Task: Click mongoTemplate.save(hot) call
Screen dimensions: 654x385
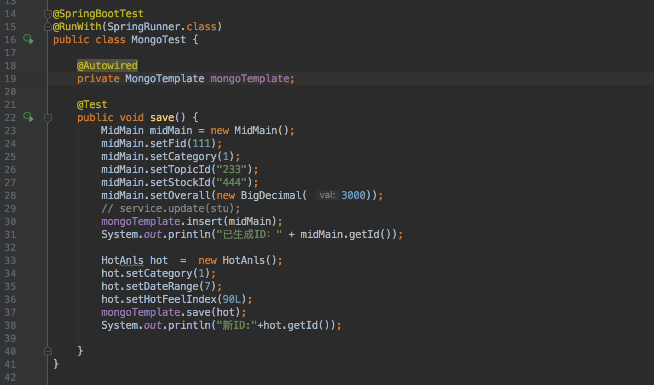Action: pyautogui.click(x=171, y=312)
